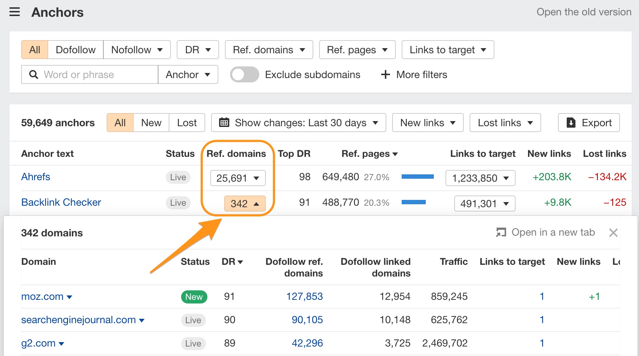The image size is (639, 356).
Task: Click the plus icon for More filters
Action: pyautogui.click(x=385, y=75)
